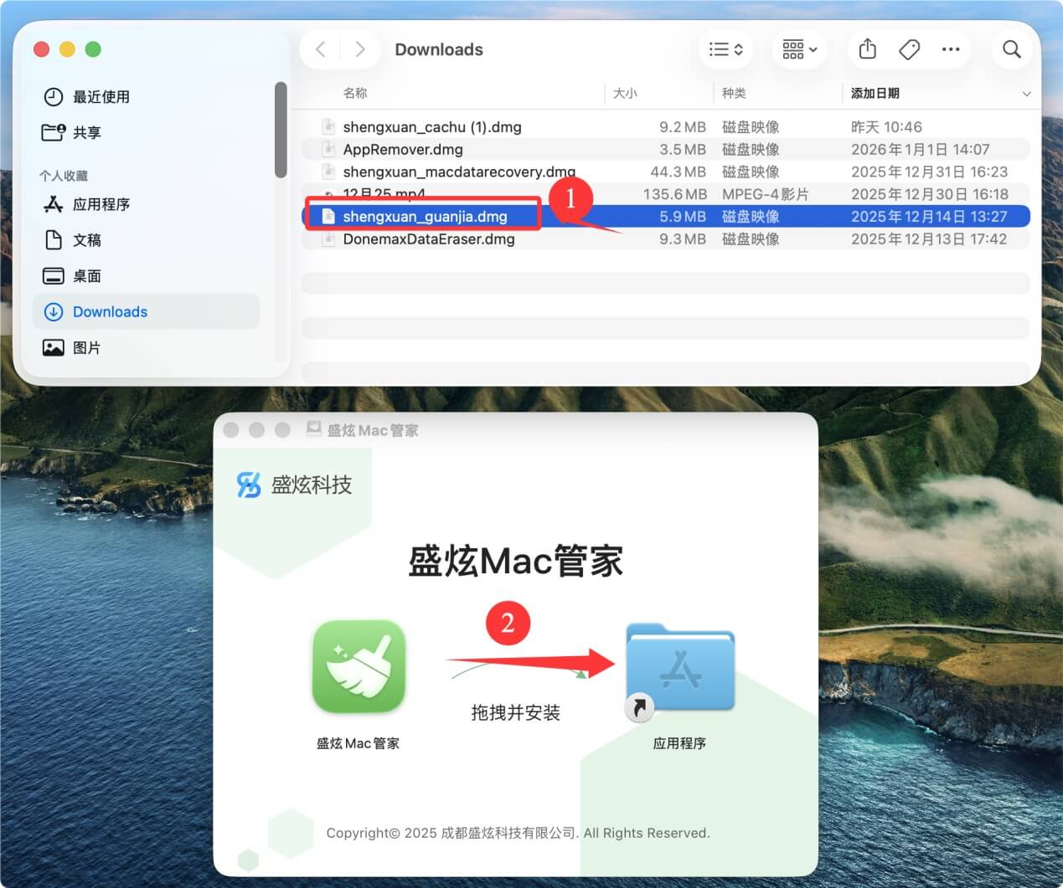Click the 添加日期 column sort chevron
The image size is (1063, 888).
(1027, 93)
